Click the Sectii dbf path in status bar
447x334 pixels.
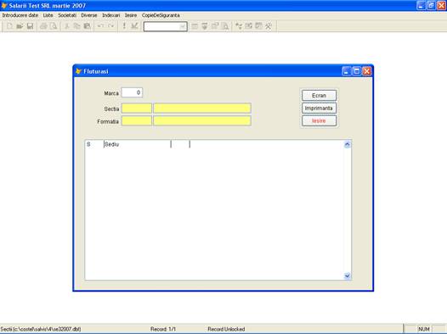tap(41, 329)
